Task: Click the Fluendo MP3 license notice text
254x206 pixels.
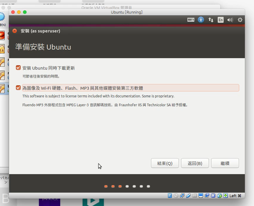Action: (x=105, y=105)
